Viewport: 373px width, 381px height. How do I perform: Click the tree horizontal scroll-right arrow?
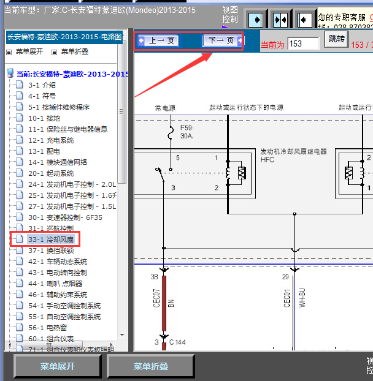[112, 345]
